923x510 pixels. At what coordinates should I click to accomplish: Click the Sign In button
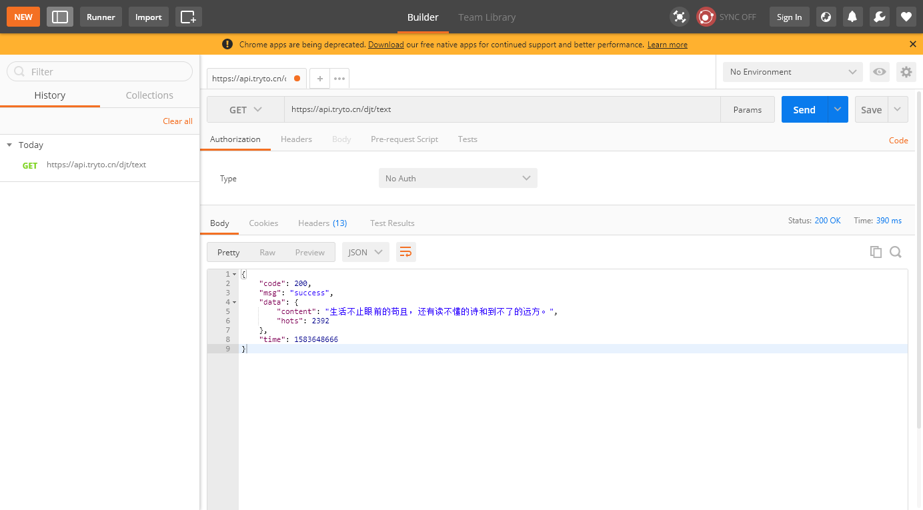790,17
